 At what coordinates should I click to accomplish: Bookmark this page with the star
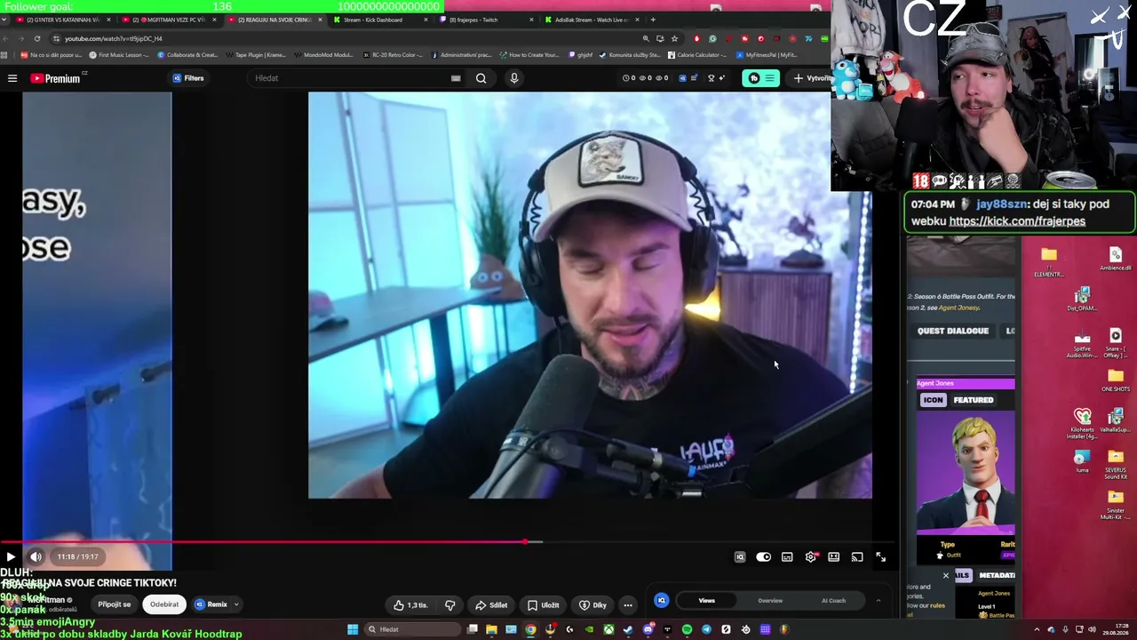pos(674,39)
